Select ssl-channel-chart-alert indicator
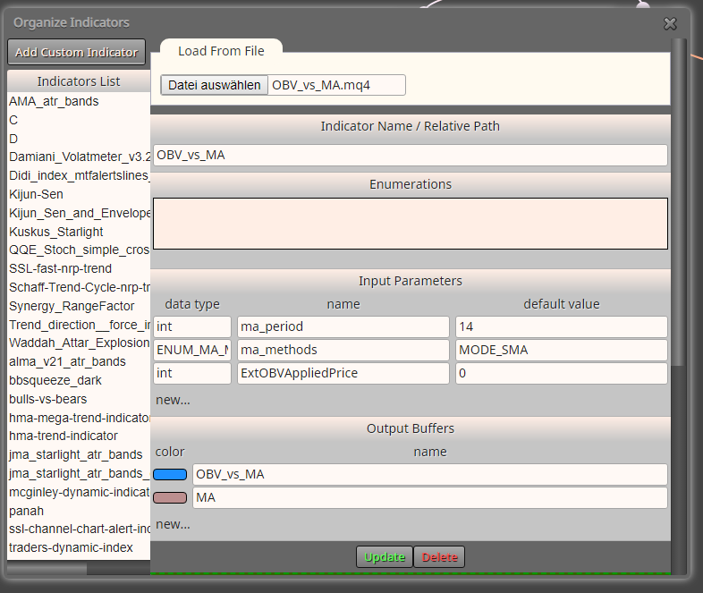703x593 pixels. pyautogui.click(x=79, y=529)
